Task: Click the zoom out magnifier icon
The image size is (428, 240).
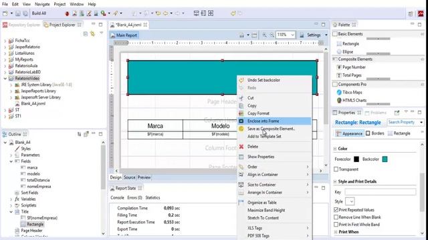Action: tap(272, 35)
